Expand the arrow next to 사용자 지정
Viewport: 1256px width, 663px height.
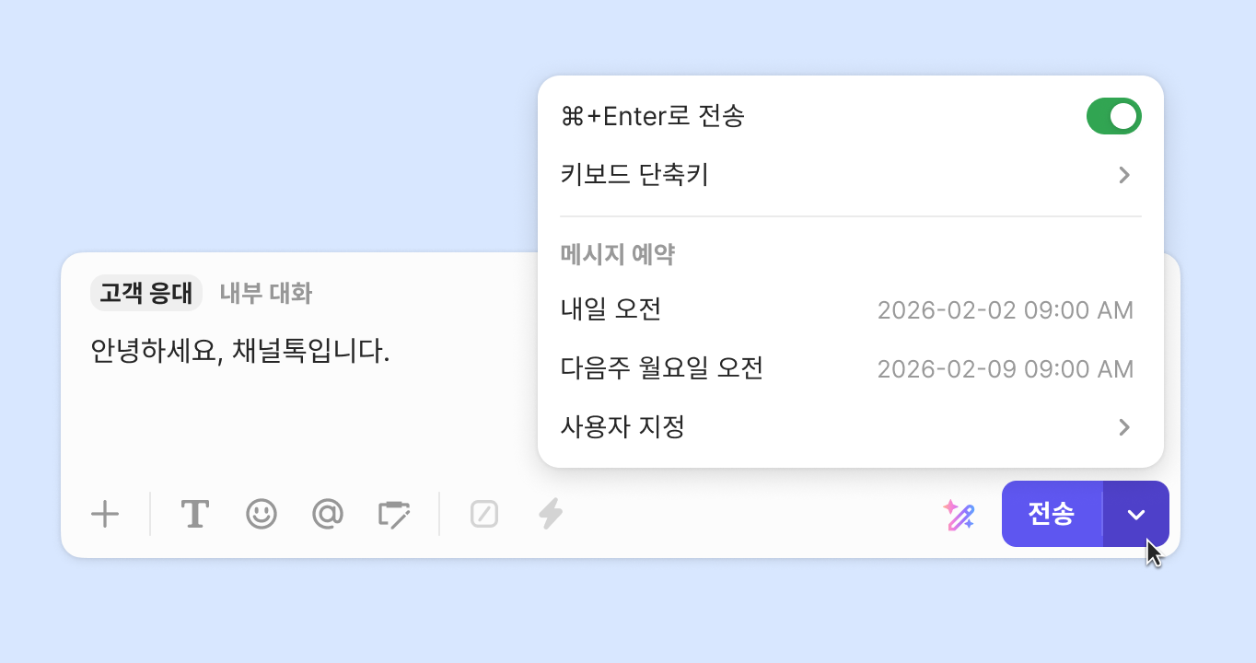[x=1123, y=427]
